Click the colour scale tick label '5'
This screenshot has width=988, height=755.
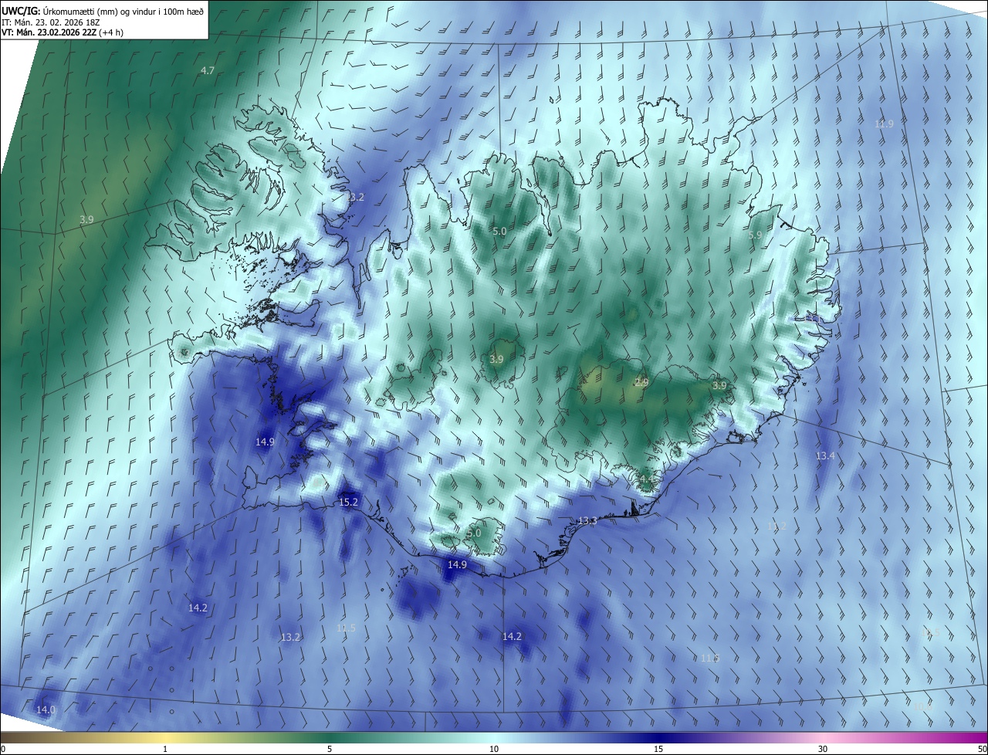[330, 749]
